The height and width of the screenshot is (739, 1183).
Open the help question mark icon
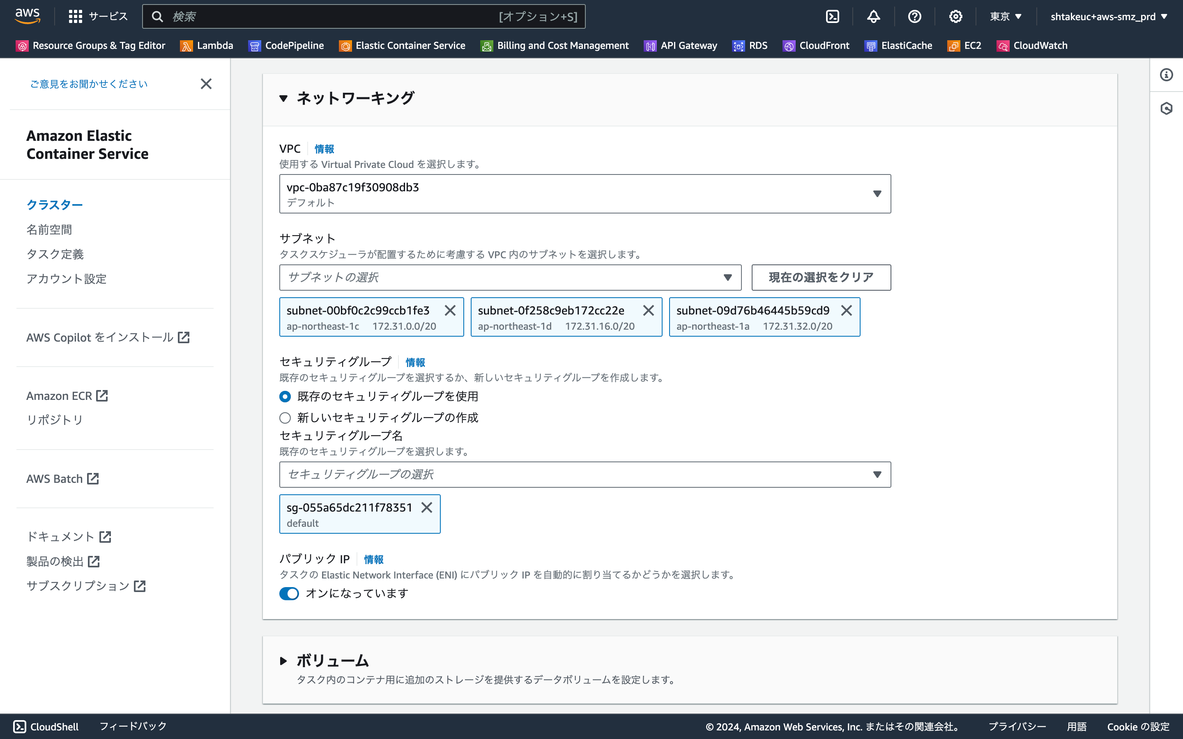(915, 16)
